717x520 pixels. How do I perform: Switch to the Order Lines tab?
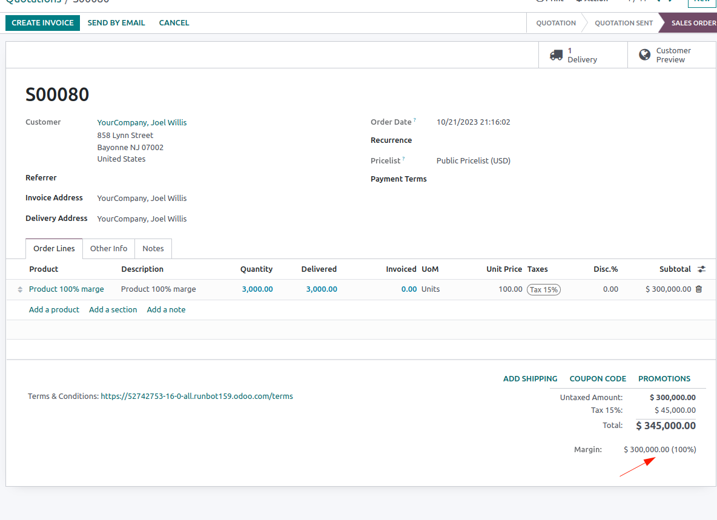(54, 249)
